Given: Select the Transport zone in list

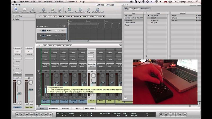Looking at the screenshot, I should point(134,20).
